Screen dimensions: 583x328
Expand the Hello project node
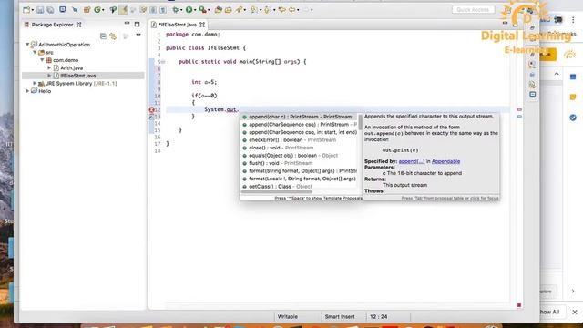[x=27, y=91]
